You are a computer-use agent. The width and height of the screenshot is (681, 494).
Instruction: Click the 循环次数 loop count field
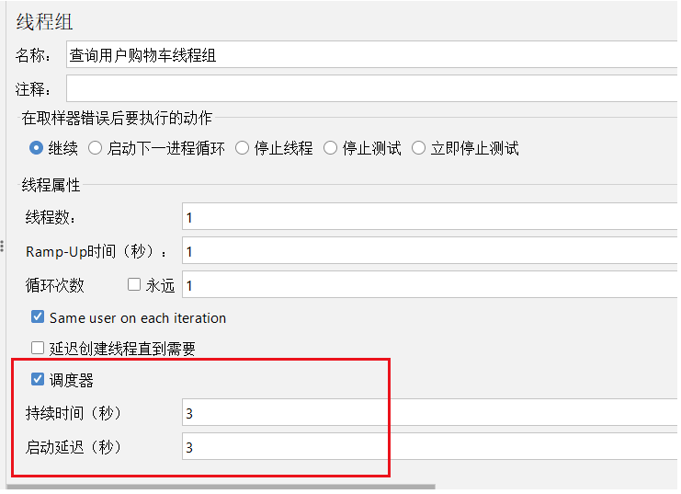431,284
